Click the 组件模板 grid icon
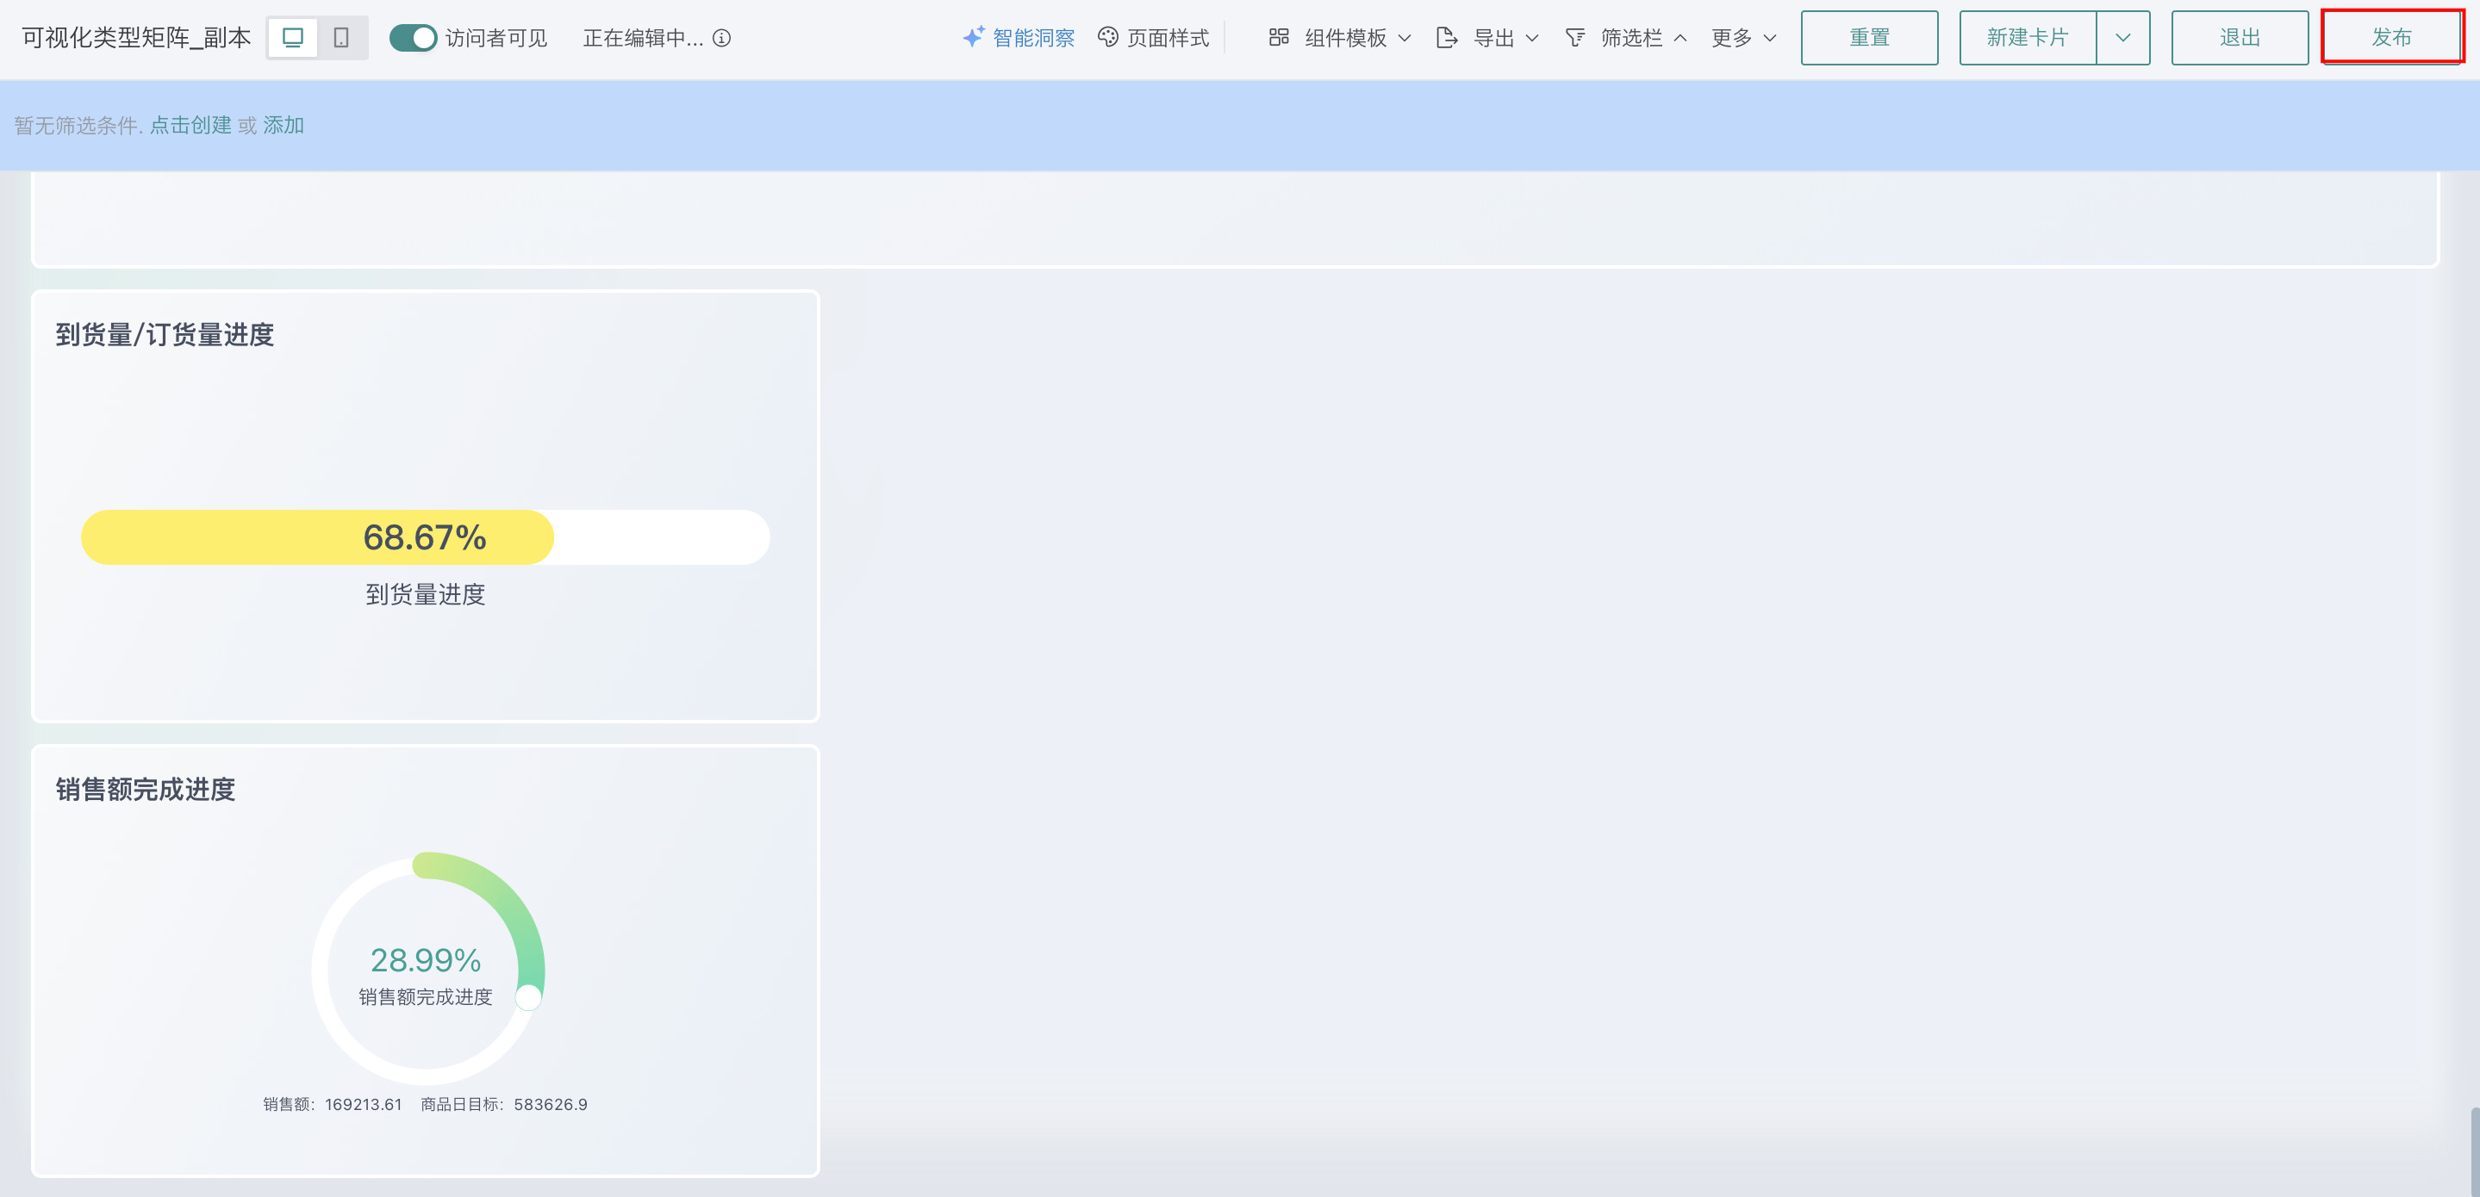2480x1197 pixels. point(1279,38)
